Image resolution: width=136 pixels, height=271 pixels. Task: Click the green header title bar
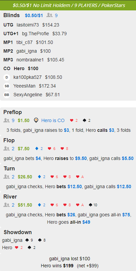tap(68, 5)
